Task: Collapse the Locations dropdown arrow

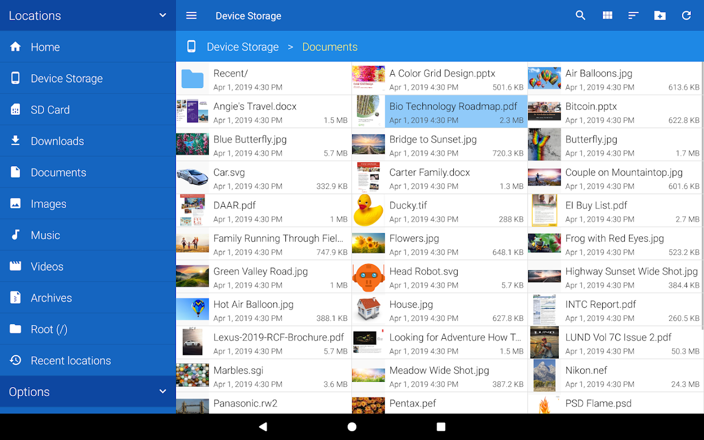Action: click(x=163, y=15)
